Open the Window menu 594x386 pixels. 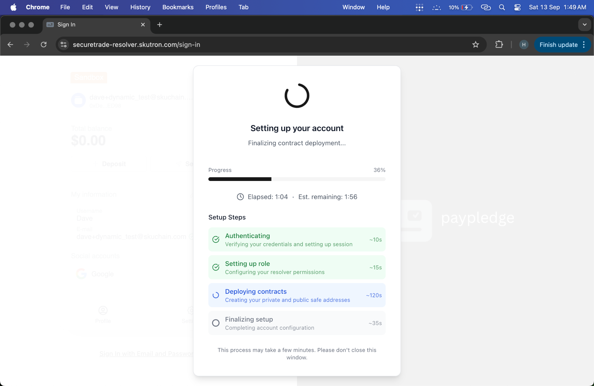click(354, 7)
